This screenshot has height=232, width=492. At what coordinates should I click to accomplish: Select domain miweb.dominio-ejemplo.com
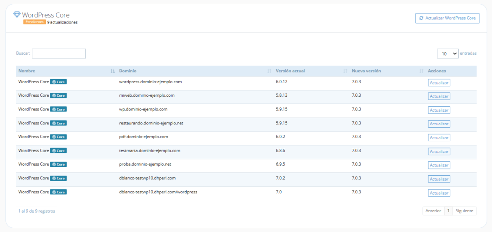[x=147, y=95]
